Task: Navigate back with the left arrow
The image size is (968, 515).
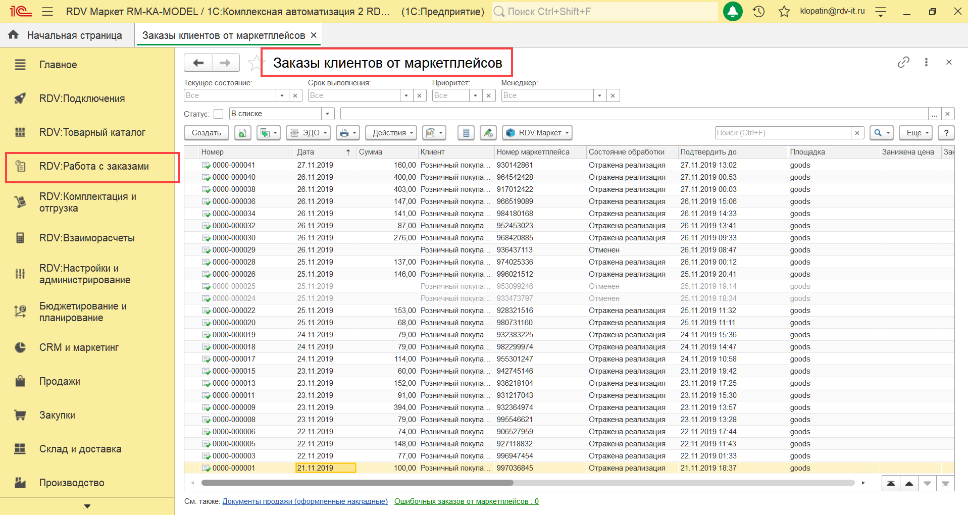Action: click(198, 63)
